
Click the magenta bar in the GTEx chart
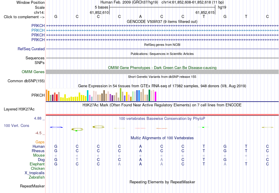tap(156, 96)
